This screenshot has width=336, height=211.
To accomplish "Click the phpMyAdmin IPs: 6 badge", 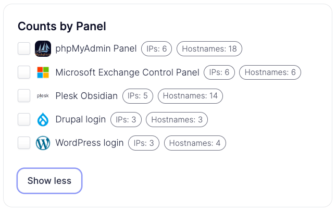I will (156, 49).
